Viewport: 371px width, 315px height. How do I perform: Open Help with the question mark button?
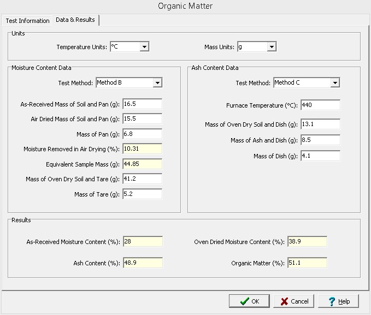338,301
